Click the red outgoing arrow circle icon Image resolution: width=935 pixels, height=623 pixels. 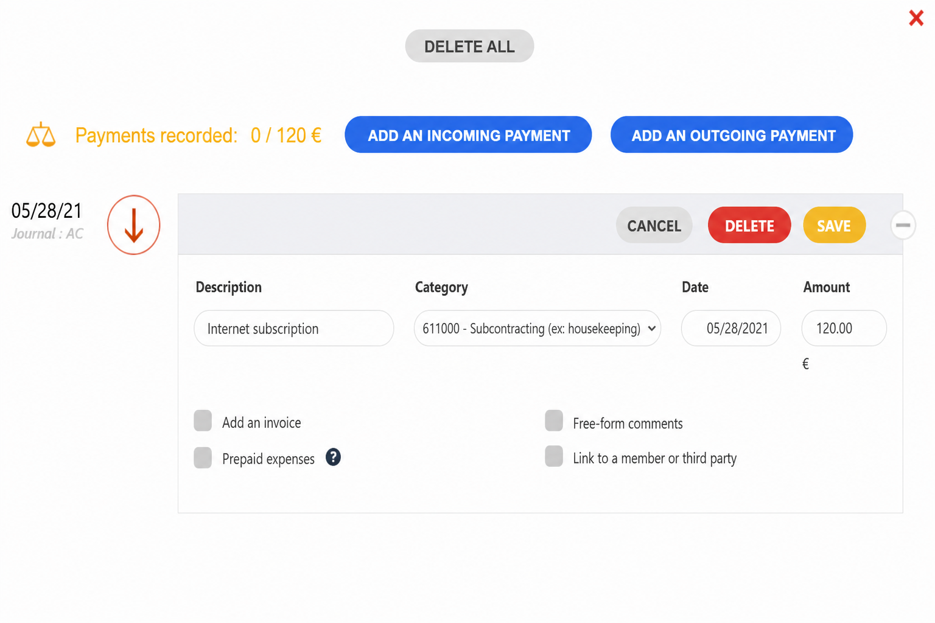click(x=134, y=225)
